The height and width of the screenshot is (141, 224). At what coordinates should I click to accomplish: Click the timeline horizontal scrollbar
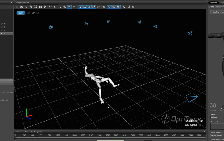(110, 138)
